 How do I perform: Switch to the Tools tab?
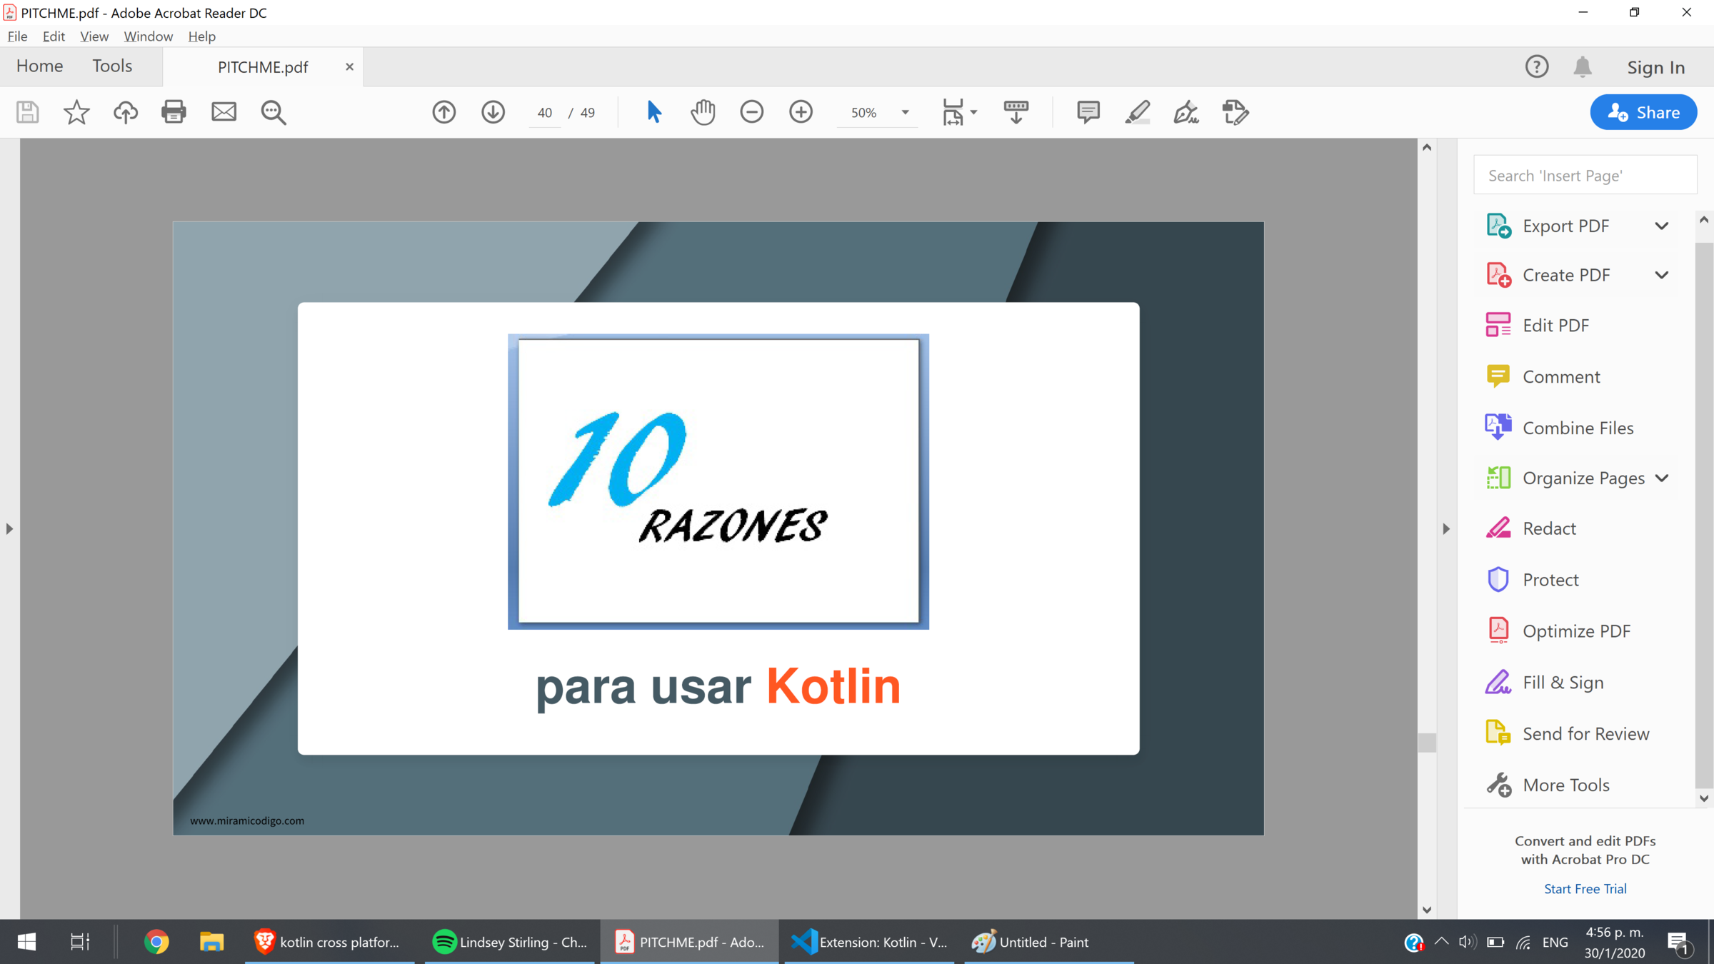pos(112,66)
